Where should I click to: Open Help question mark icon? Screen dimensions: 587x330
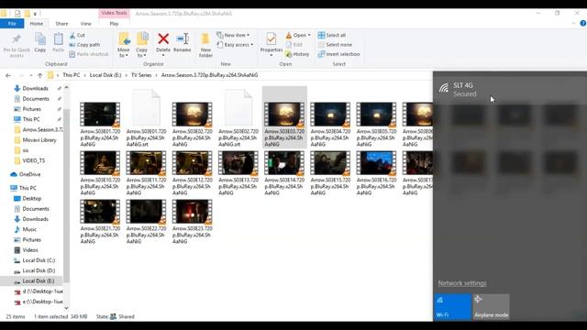[583, 23]
